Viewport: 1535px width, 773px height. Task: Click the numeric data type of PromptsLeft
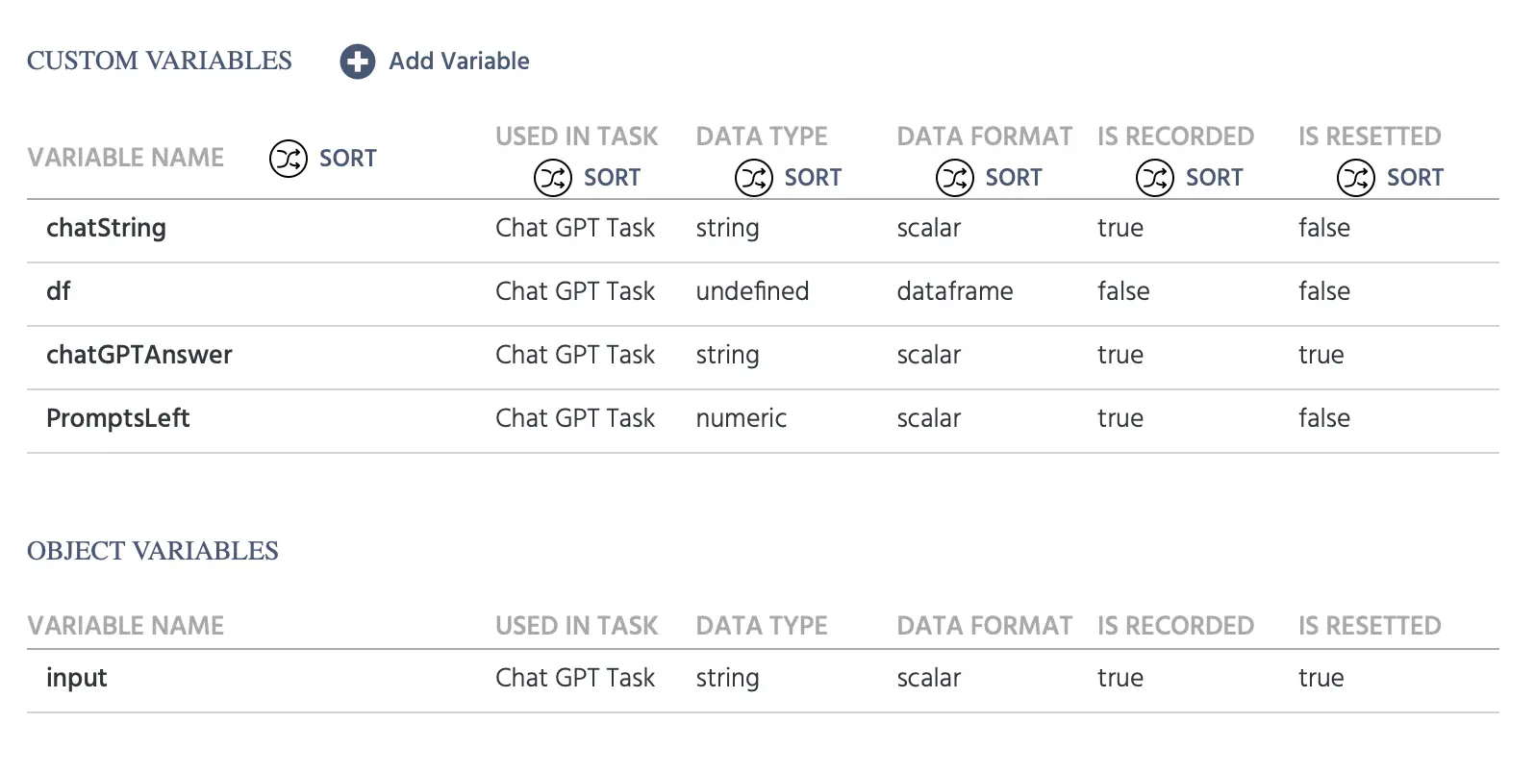742,418
